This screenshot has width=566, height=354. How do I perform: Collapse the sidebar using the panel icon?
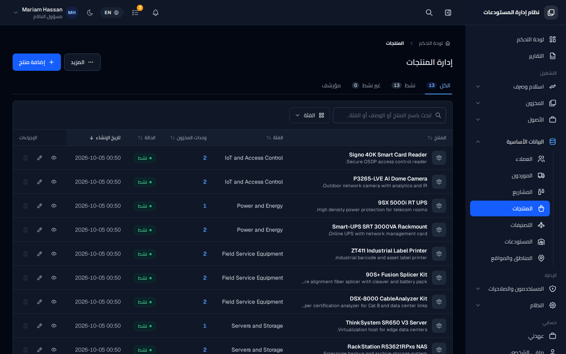448,13
